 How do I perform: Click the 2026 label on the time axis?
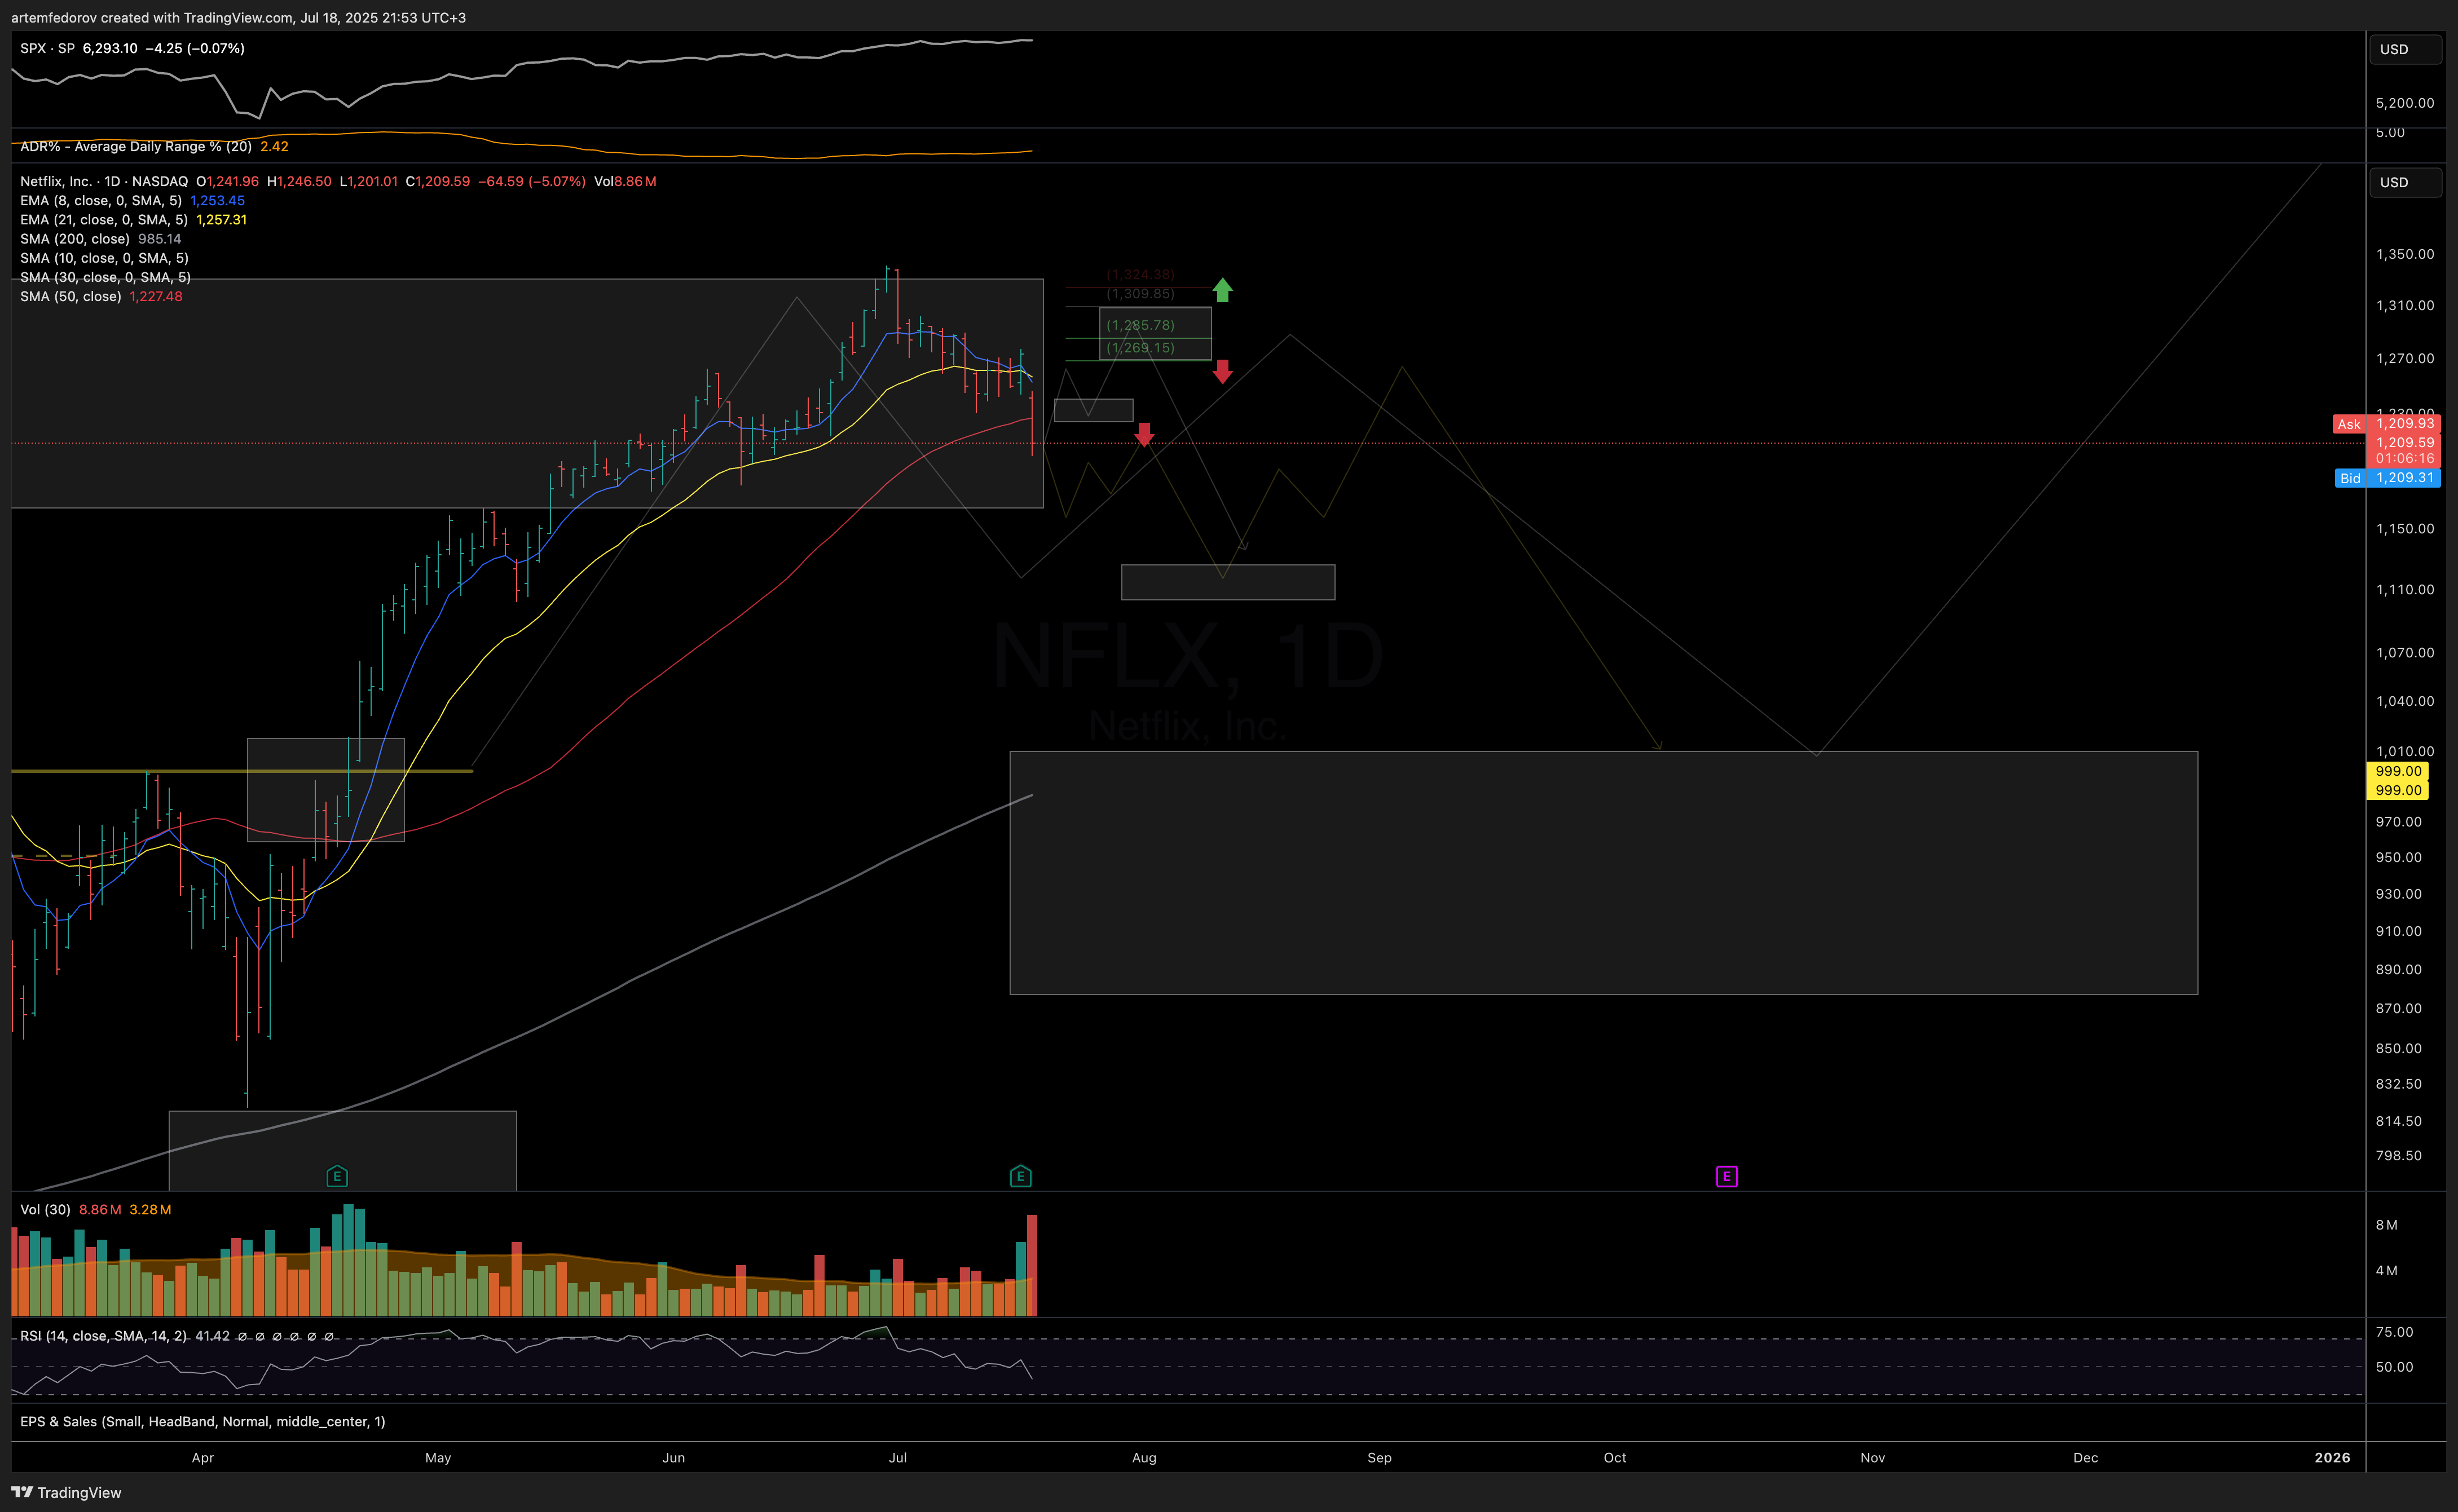[2332, 1457]
